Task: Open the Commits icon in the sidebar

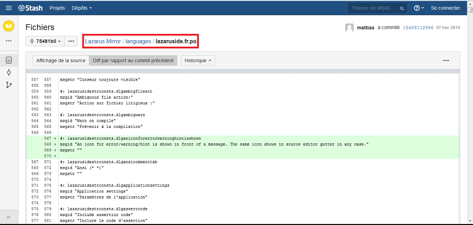Action: click(9, 72)
